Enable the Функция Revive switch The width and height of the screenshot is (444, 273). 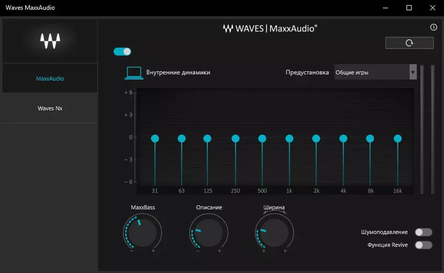tap(423, 245)
